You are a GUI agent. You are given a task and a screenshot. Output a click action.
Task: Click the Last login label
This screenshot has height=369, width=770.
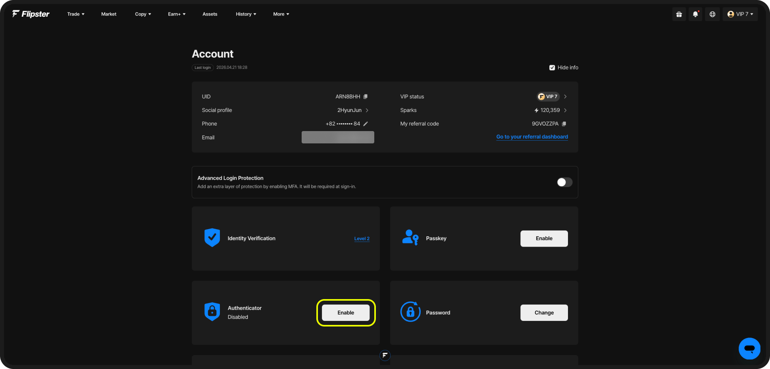tap(203, 68)
